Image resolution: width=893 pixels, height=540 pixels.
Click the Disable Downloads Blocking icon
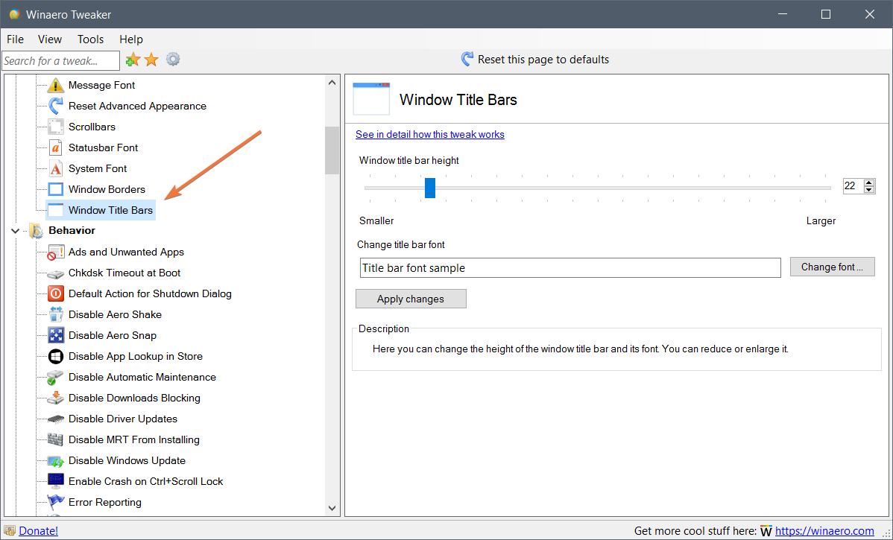[x=56, y=398]
